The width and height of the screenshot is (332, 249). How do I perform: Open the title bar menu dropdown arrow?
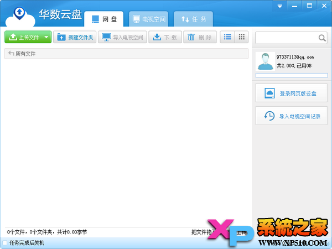point(279,6)
